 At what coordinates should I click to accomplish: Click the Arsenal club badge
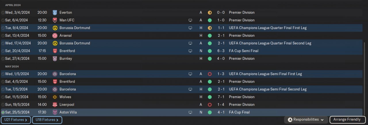point(55,36)
